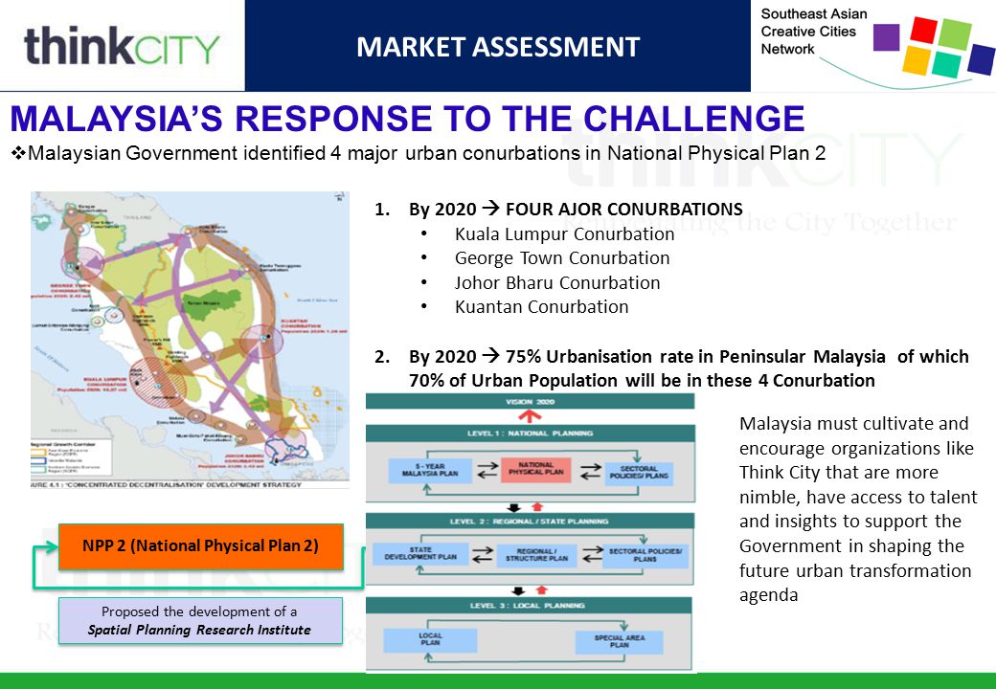
Task: Click the LEVEL 3: LOCAL PLANNING header
Action: click(x=529, y=605)
